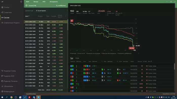Open hand row with Q4 hole cards
Viewport: 177px width, 99px height.
tap(121, 66)
